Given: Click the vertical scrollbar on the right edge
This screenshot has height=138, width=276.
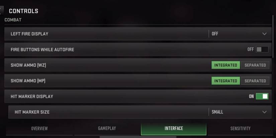Looking at the screenshot, I should [x=273, y=37].
